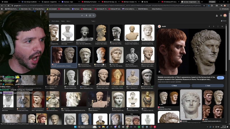Open the Google apps grid icon
The width and height of the screenshot is (230, 129).
221,15
